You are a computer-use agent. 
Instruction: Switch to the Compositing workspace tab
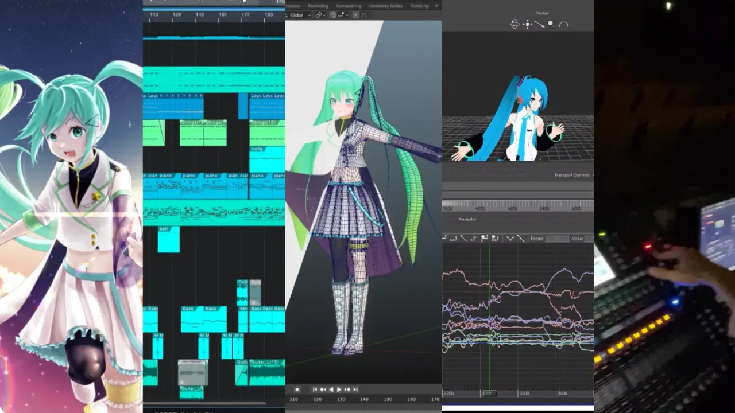[x=349, y=6]
